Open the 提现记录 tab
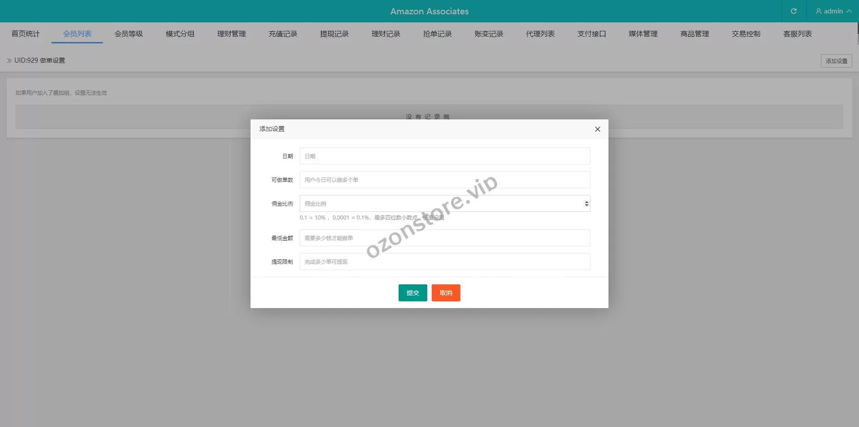This screenshot has height=427, width=859. point(334,34)
